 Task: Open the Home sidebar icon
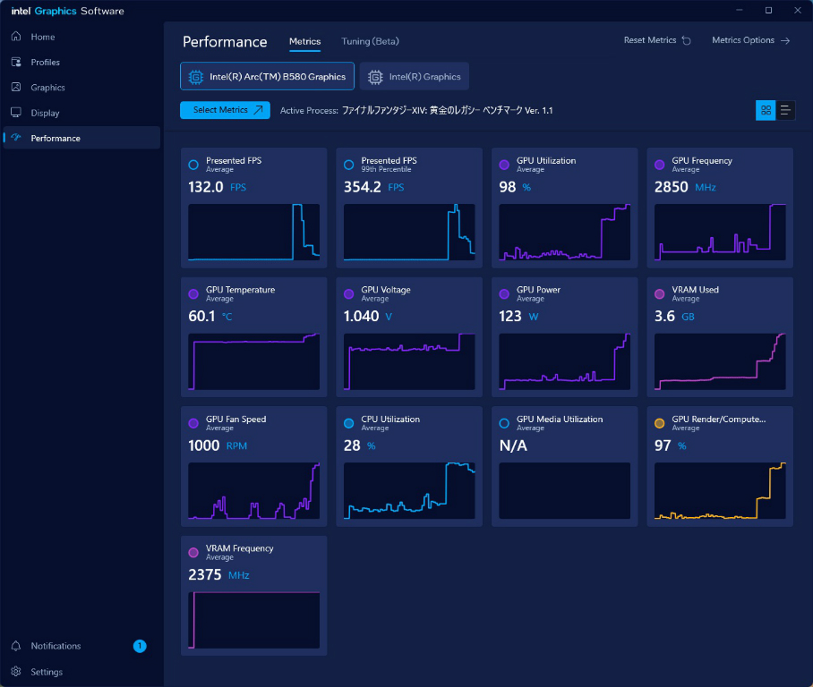click(16, 37)
